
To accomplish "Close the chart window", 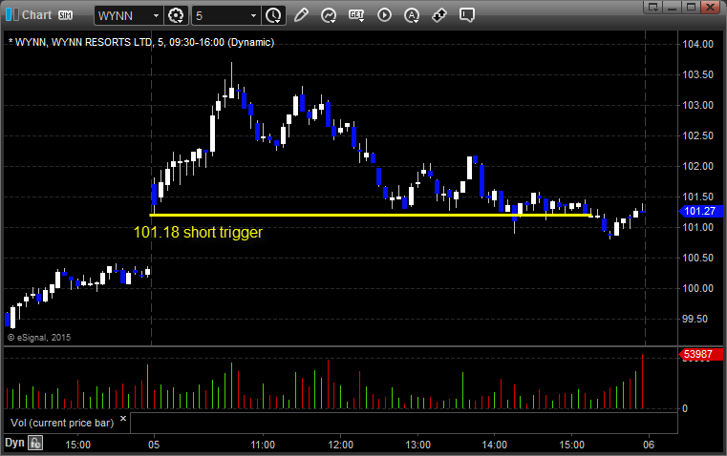I will (x=711, y=7).
